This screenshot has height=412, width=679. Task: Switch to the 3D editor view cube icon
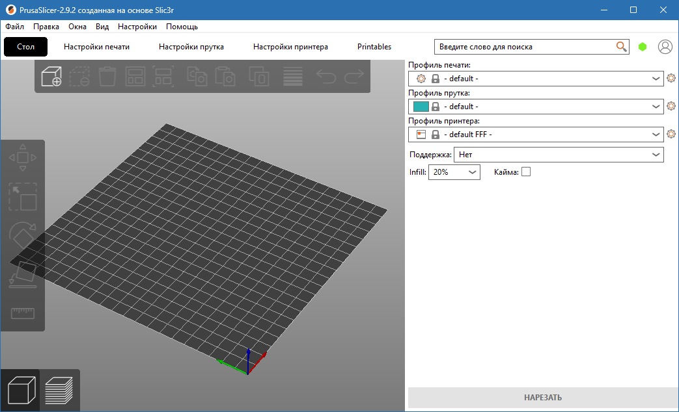[x=21, y=391]
